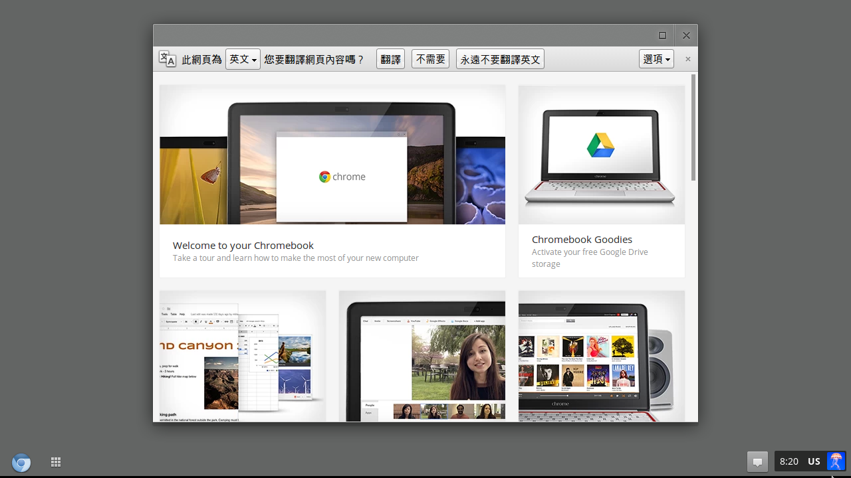Click the translate icon in the translation bar
The image size is (851, 478).
168,59
